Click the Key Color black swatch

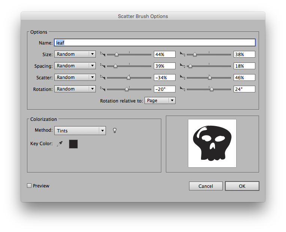73,144
